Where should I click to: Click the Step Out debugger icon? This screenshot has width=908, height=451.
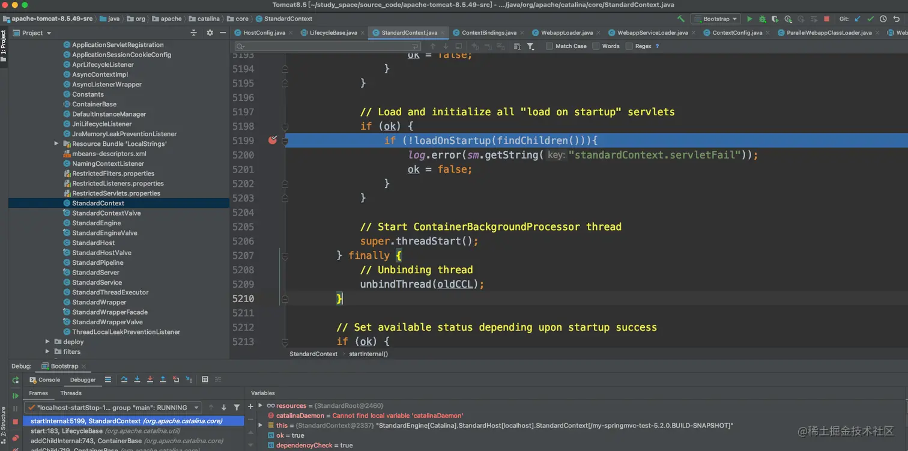(x=163, y=380)
